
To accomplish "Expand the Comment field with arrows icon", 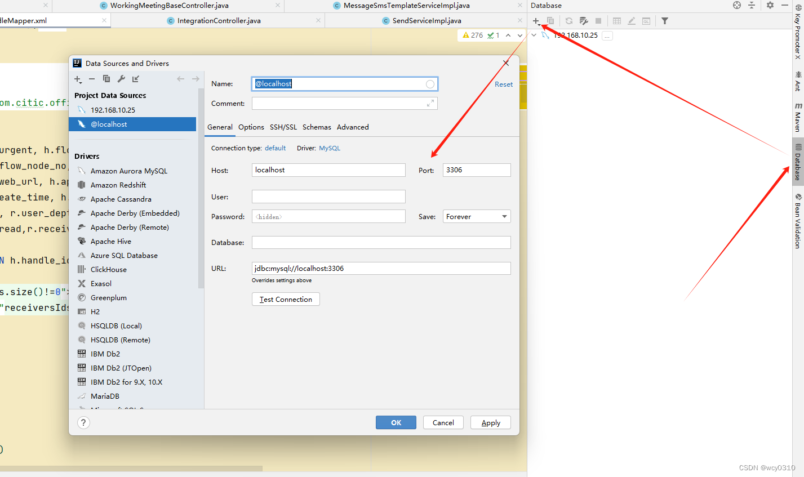I will click(430, 104).
